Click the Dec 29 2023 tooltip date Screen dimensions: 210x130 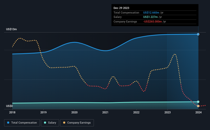click(121, 8)
